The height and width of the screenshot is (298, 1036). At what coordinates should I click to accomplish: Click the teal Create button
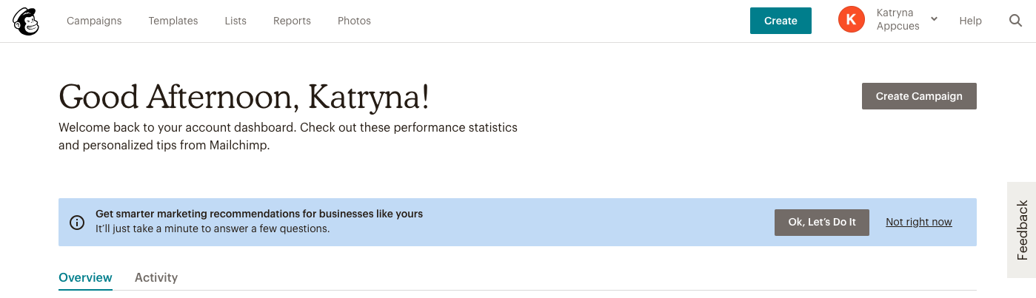pos(781,21)
